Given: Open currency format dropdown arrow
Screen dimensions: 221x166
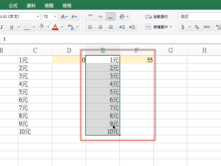Looking at the screenshot, I should point(190,27).
